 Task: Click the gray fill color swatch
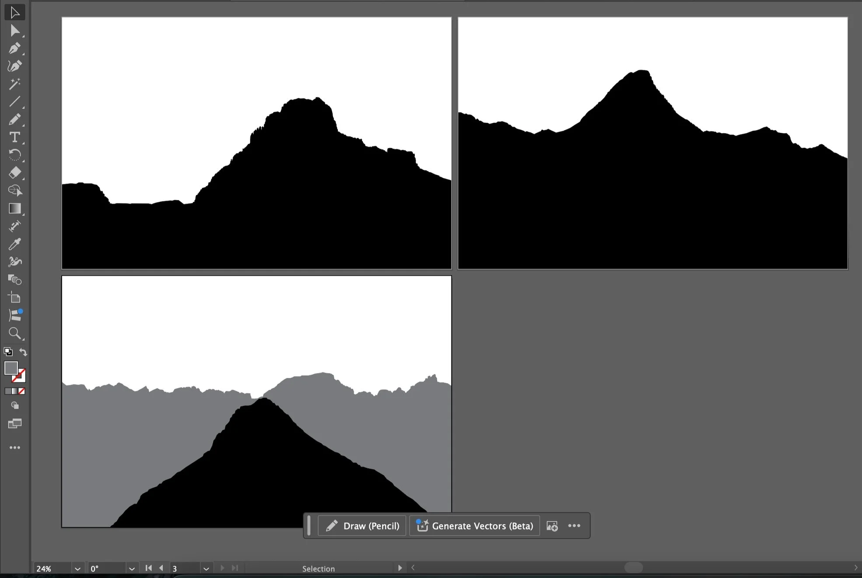click(x=10, y=368)
